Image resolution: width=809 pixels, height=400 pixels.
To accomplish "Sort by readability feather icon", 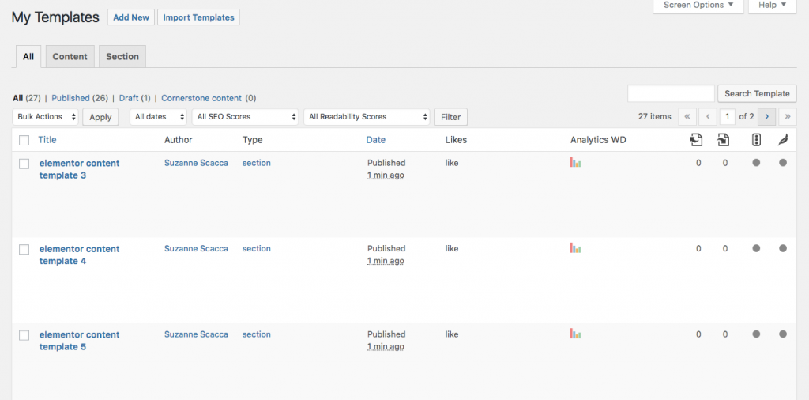I will click(783, 140).
